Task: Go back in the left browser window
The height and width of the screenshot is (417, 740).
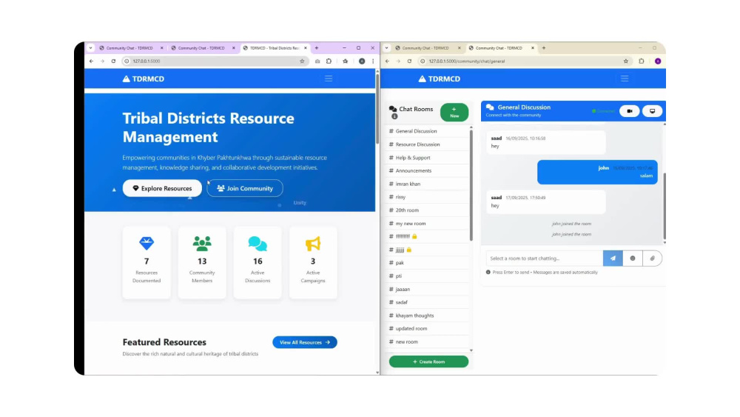Action: (91, 61)
